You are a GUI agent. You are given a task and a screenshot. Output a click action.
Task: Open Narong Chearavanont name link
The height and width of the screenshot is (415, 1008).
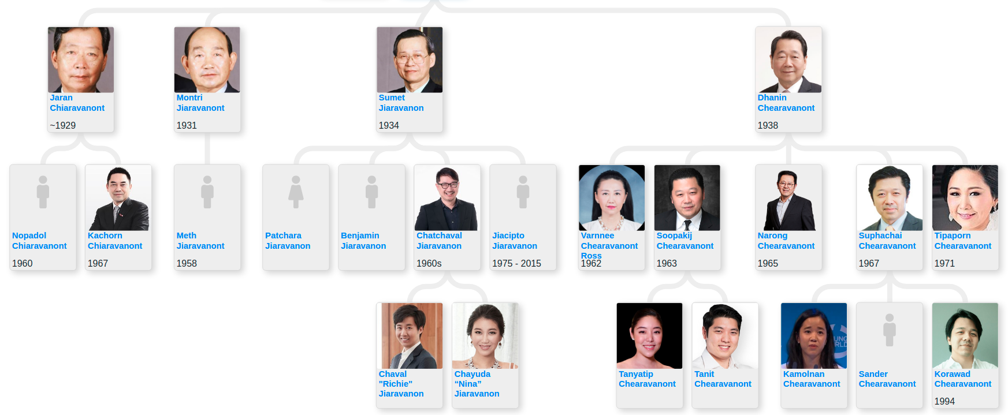(x=786, y=241)
